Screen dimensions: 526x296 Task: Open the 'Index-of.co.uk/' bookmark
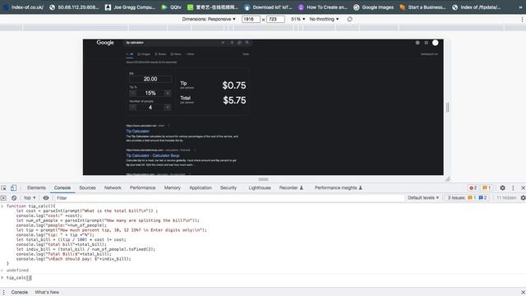click(x=23, y=7)
